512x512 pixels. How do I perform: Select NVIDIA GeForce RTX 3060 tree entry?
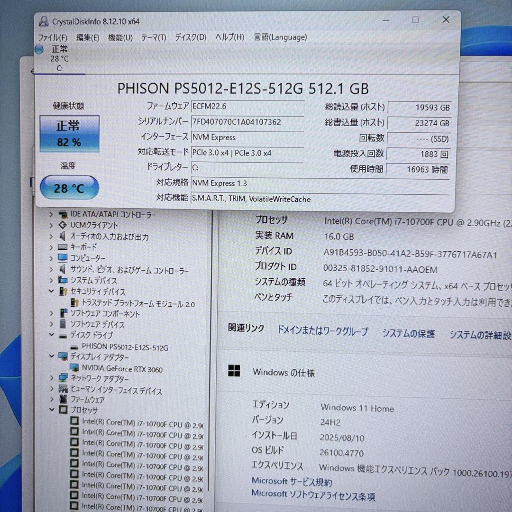122,369
